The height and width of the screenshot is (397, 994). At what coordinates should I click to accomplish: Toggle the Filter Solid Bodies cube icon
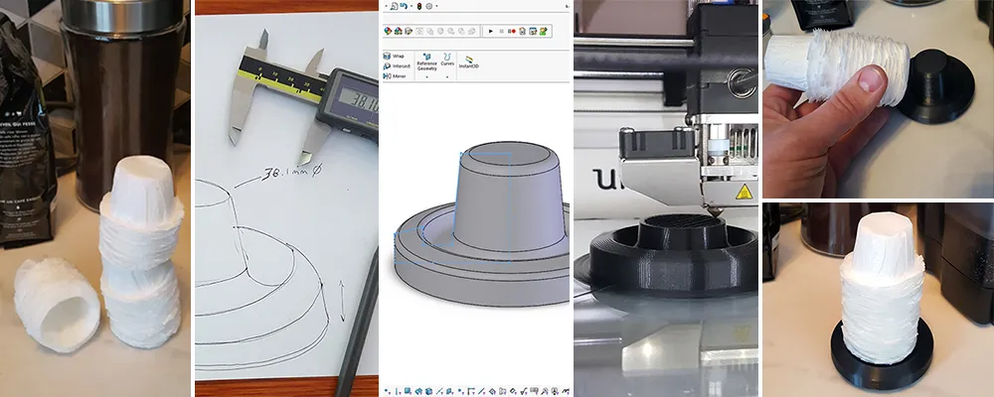428,391
